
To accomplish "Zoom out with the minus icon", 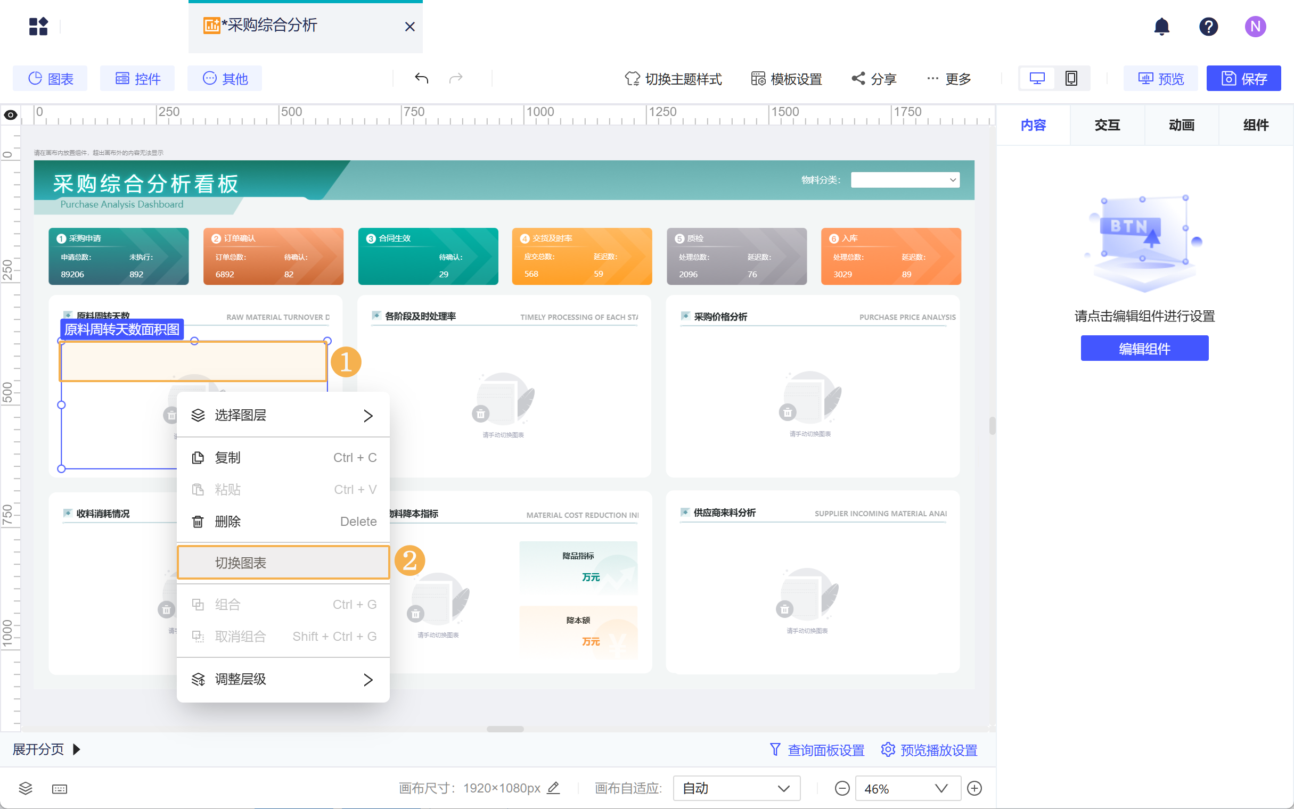I will (842, 788).
